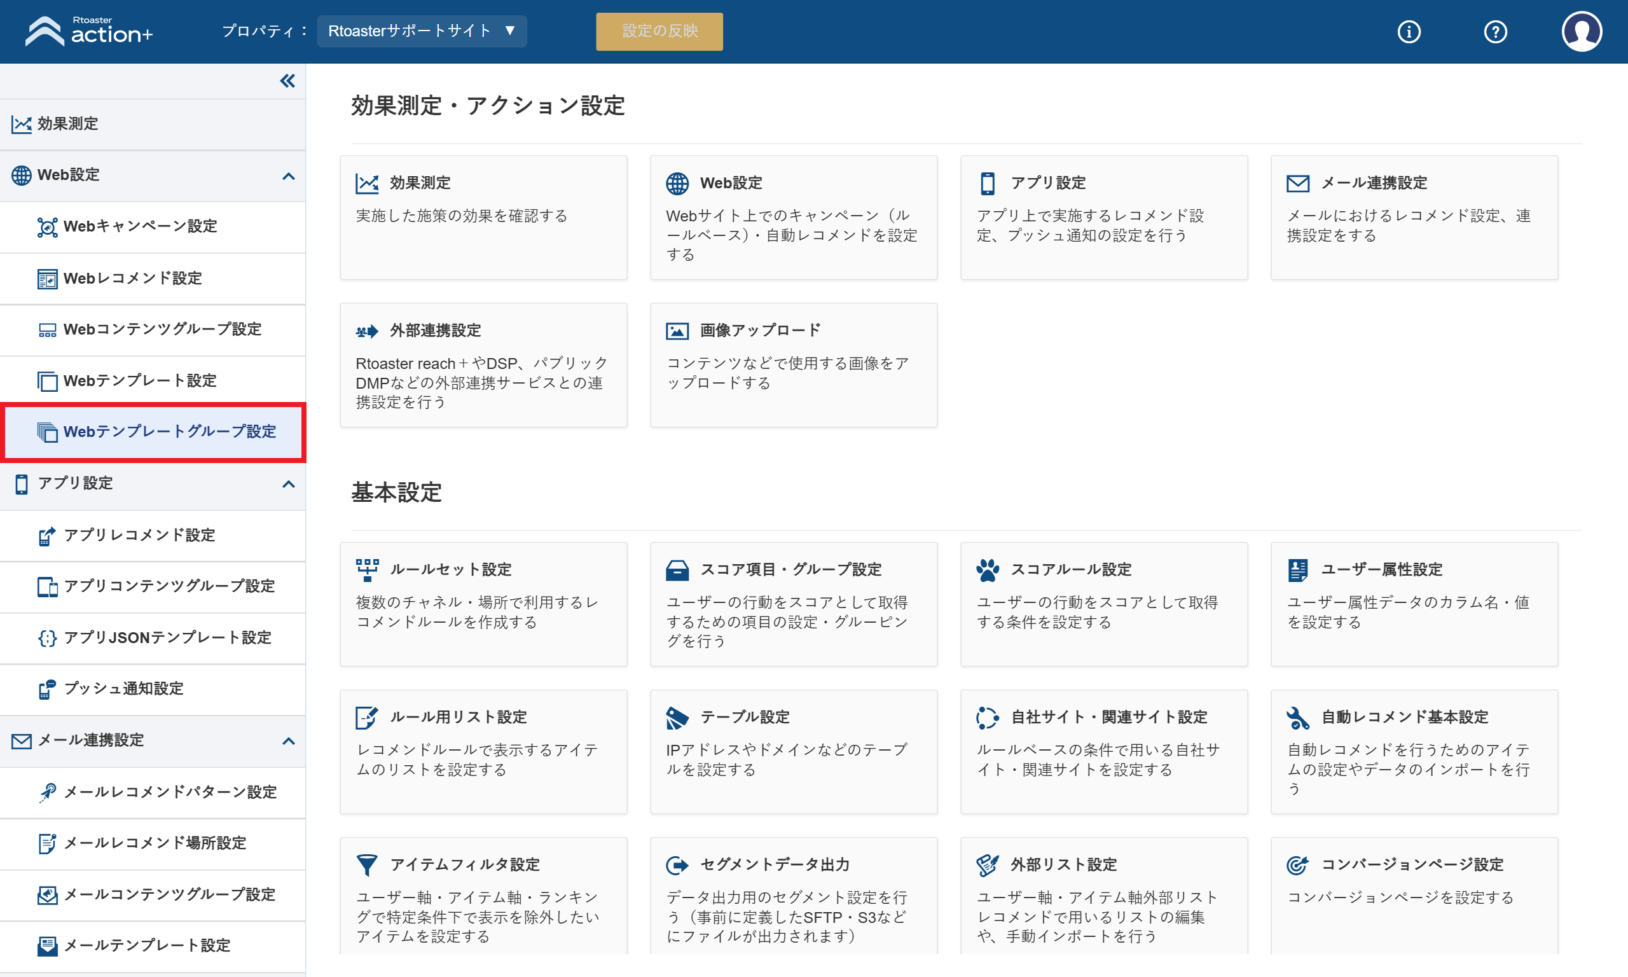Viewport: 1628px width, 977px height.
Task: Open the ルールセット設定 card title
Action: [451, 569]
